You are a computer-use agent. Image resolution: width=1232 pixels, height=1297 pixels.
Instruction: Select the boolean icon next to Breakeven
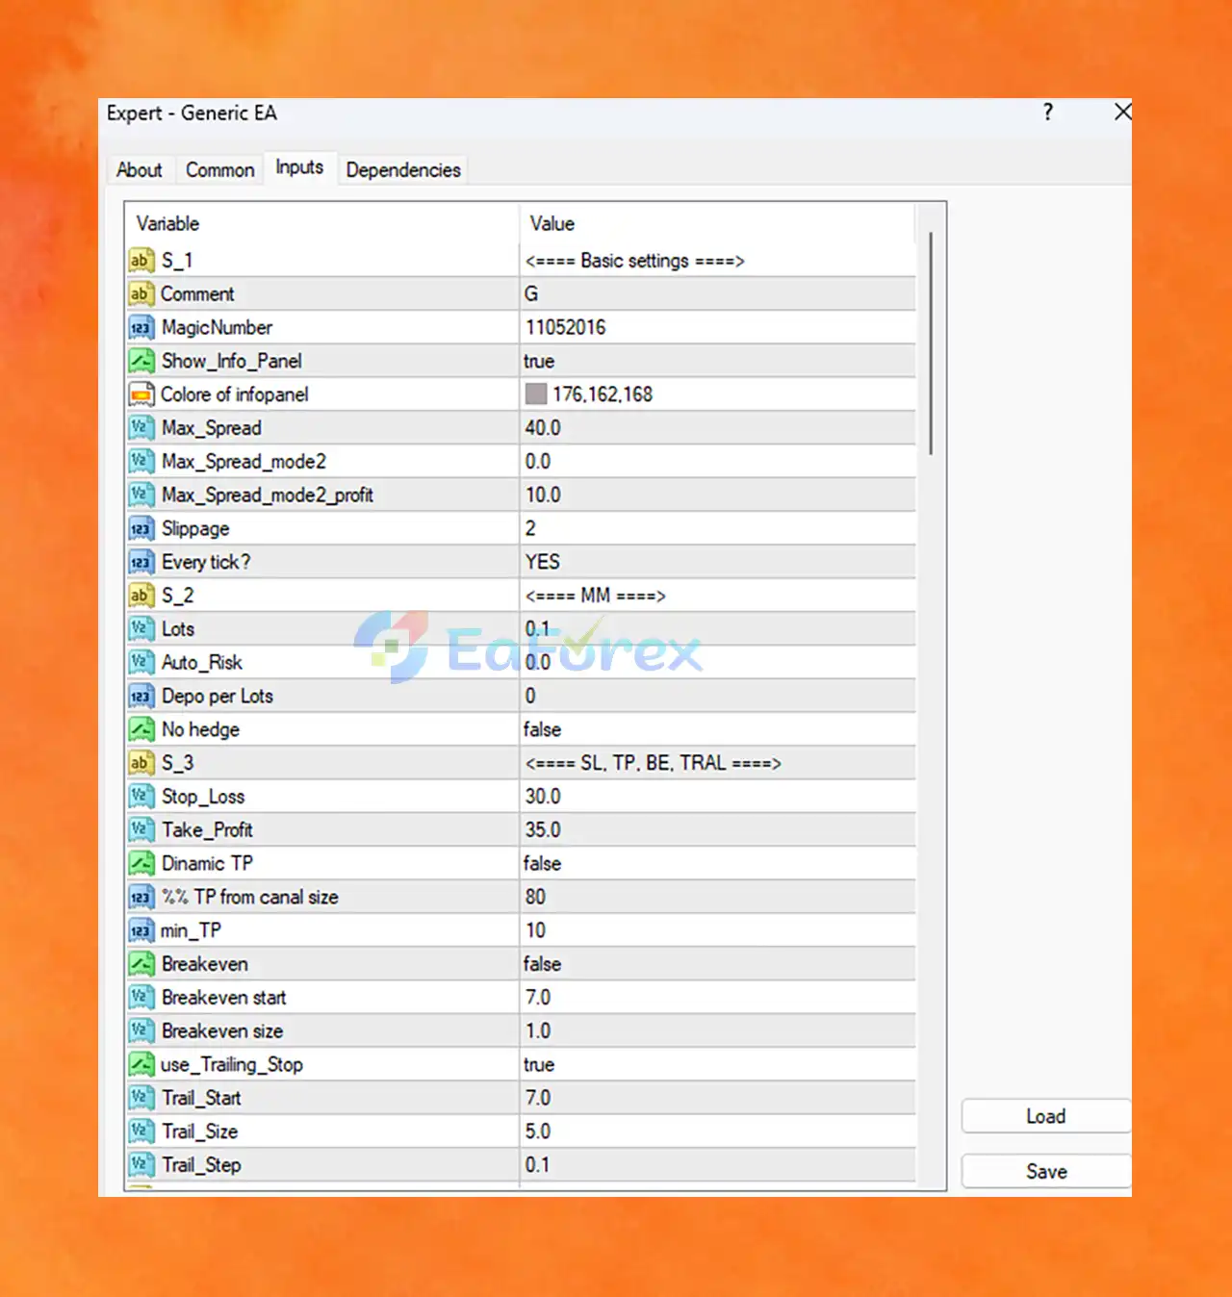pyautogui.click(x=141, y=964)
